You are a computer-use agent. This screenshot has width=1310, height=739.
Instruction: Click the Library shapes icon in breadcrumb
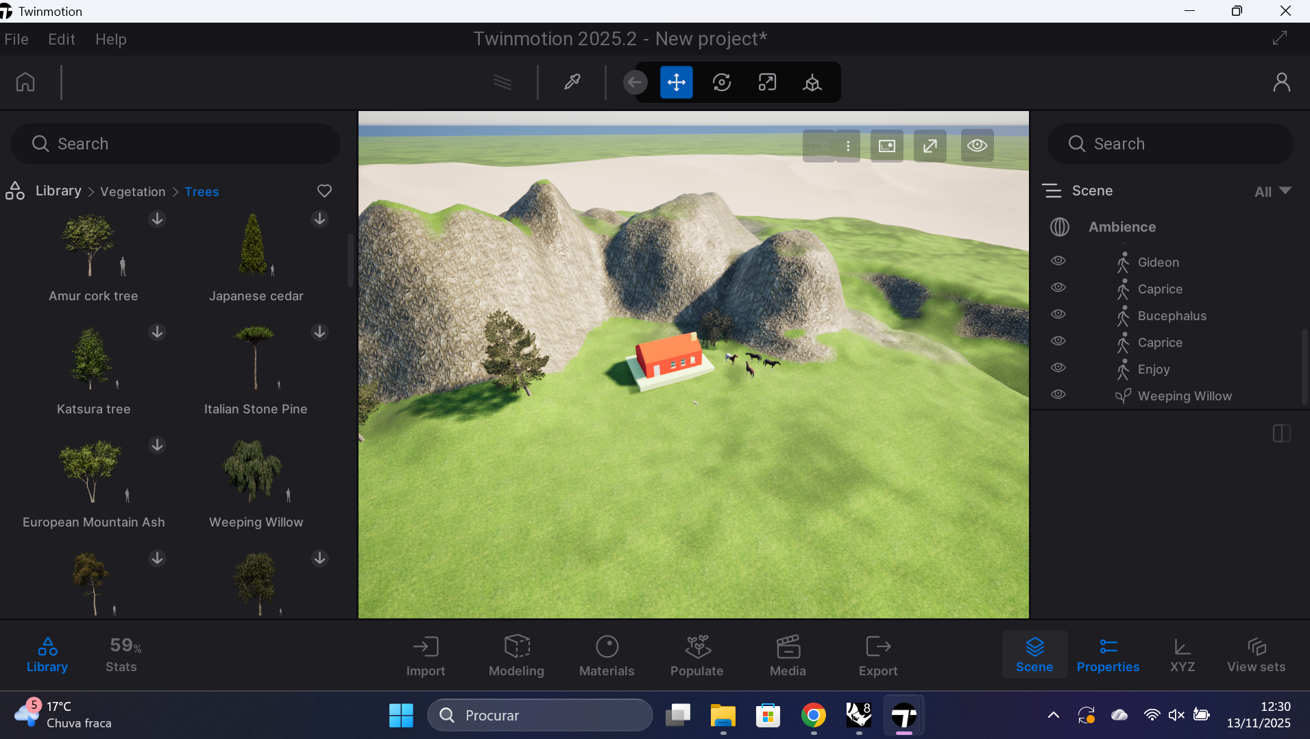15,191
